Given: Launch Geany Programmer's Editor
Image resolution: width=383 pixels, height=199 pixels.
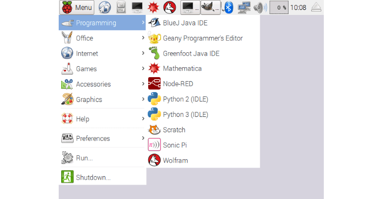Looking at the screenshot, I should pos(203,38).
